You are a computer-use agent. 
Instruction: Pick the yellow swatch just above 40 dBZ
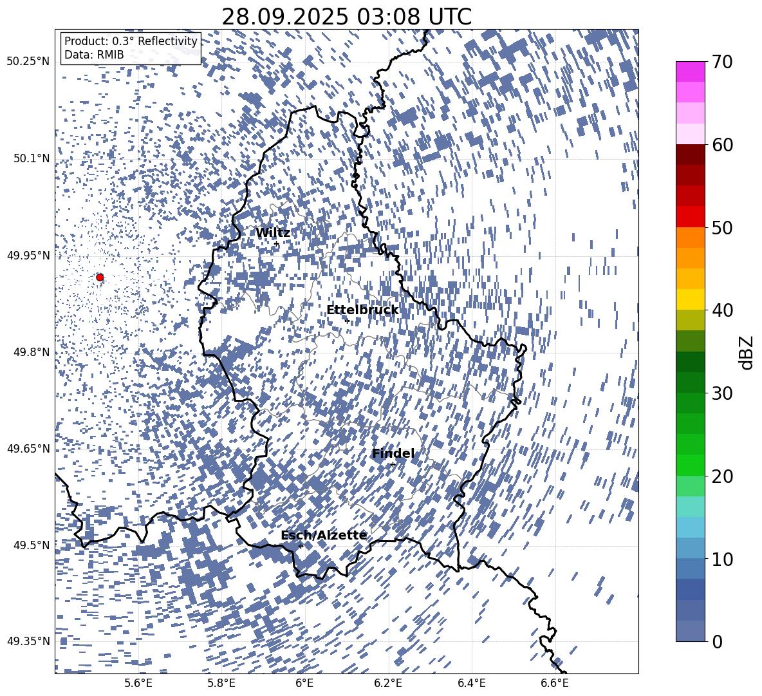[x=690, y=299]
